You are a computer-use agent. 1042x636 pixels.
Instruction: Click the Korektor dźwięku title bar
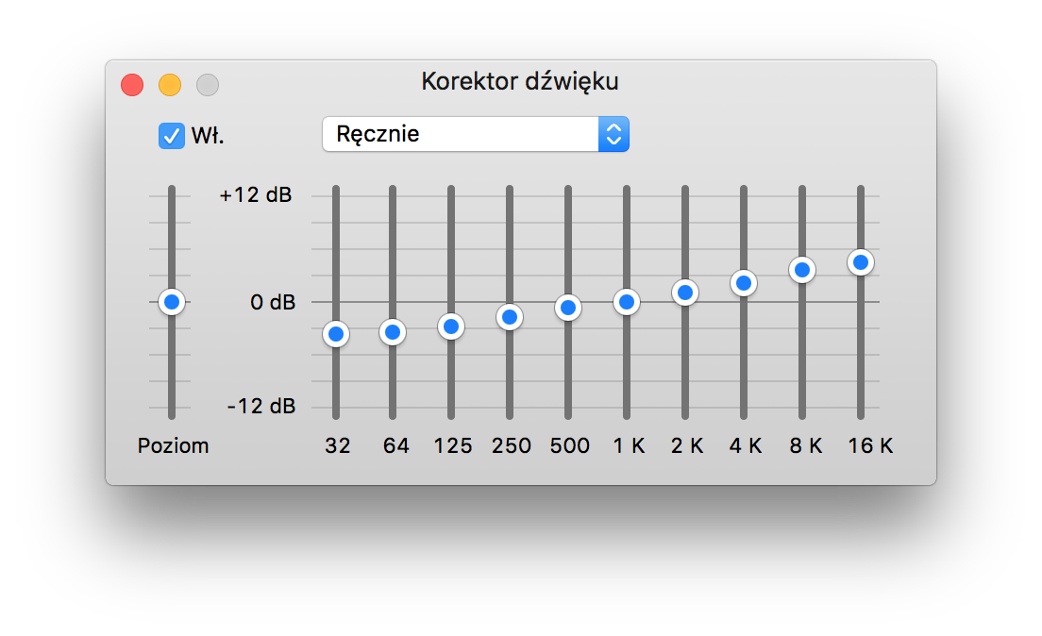coord(520,81)
